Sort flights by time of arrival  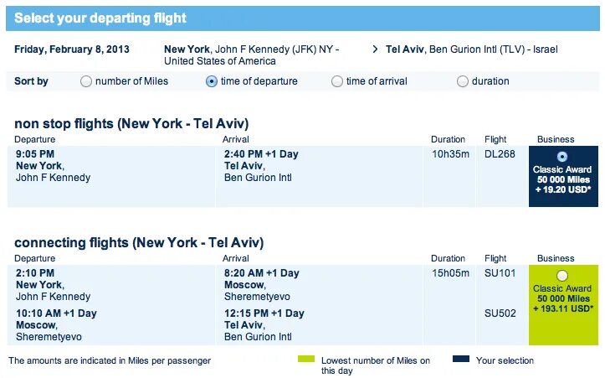coord(337,81)
